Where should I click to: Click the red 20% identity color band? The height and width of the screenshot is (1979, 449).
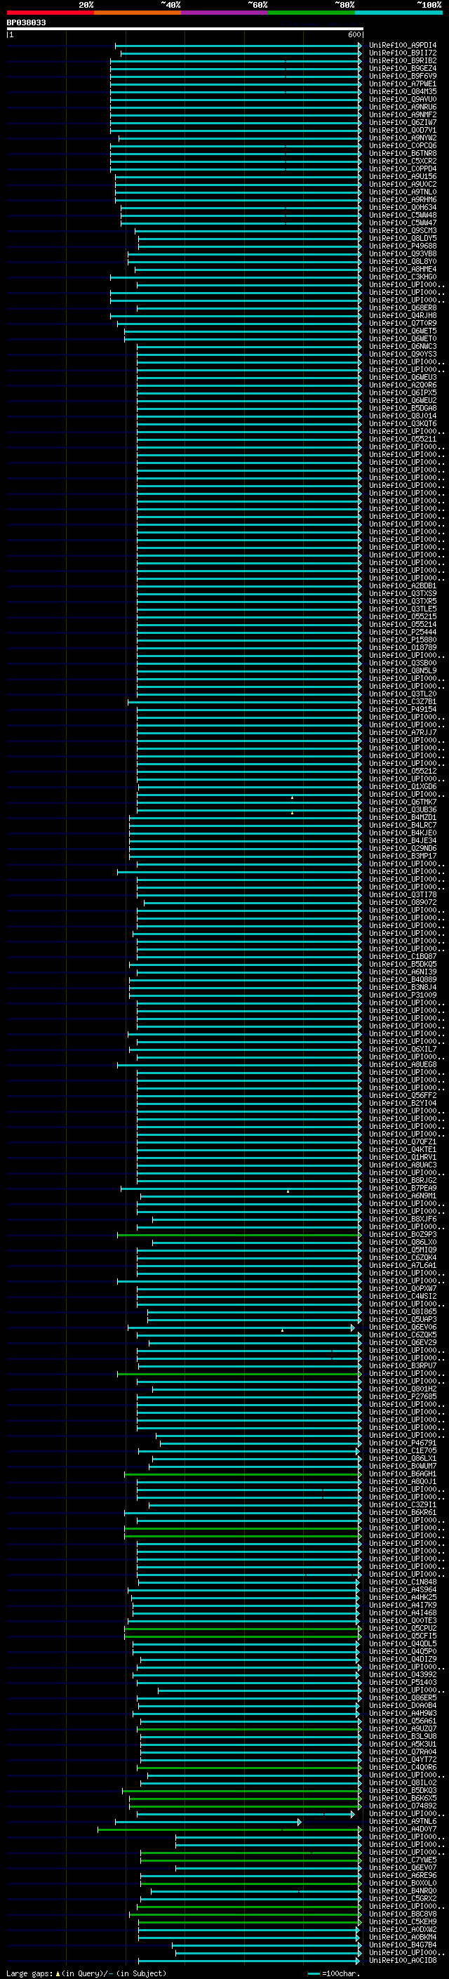[50, 13]
